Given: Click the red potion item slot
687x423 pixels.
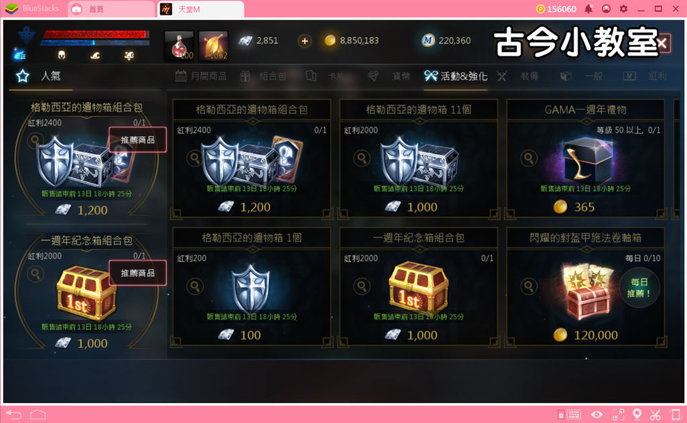Looking at the screenshot, I should pos(178,46).
